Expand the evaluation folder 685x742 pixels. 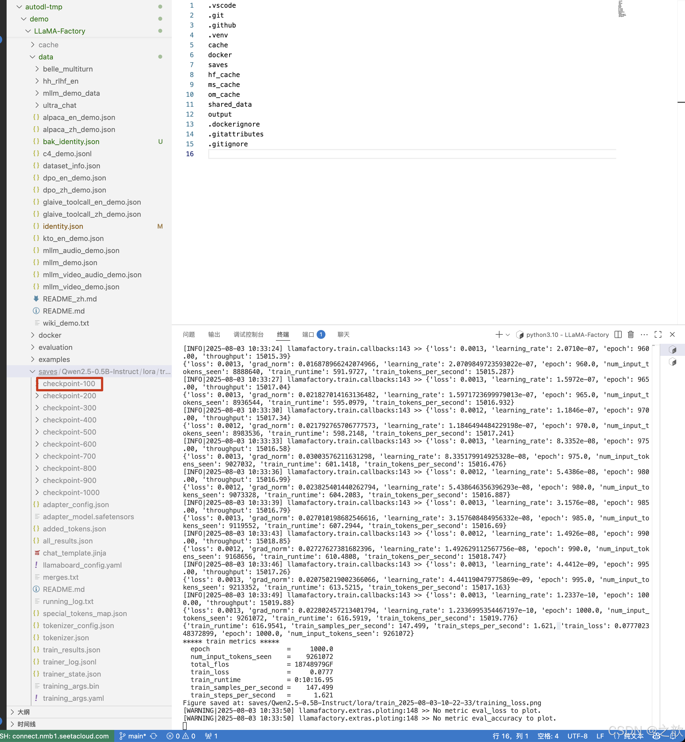coord(32,347)
